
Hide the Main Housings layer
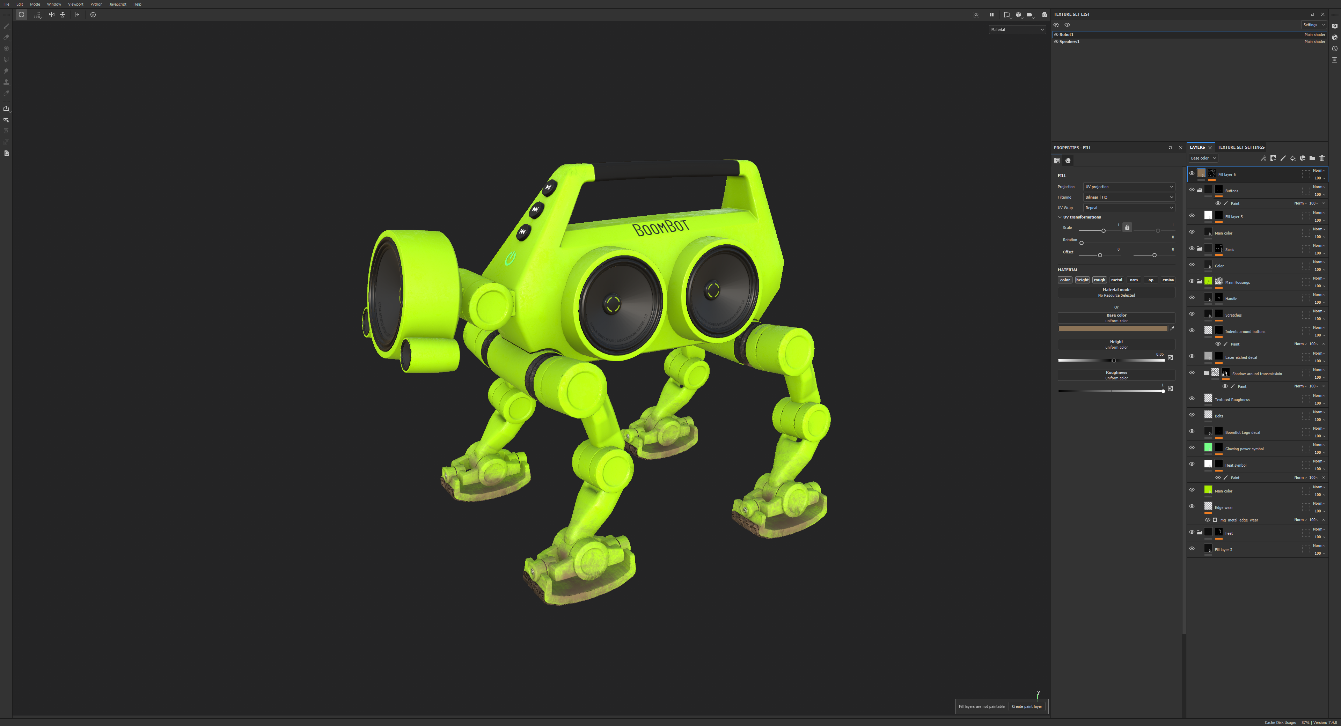(x=1192, y=281)
